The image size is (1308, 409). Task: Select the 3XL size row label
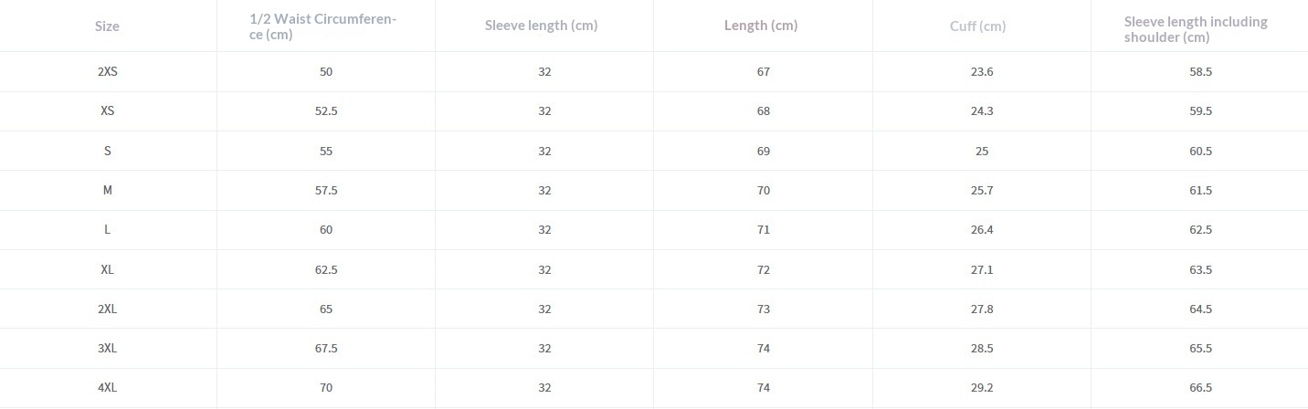coord(107,349)
